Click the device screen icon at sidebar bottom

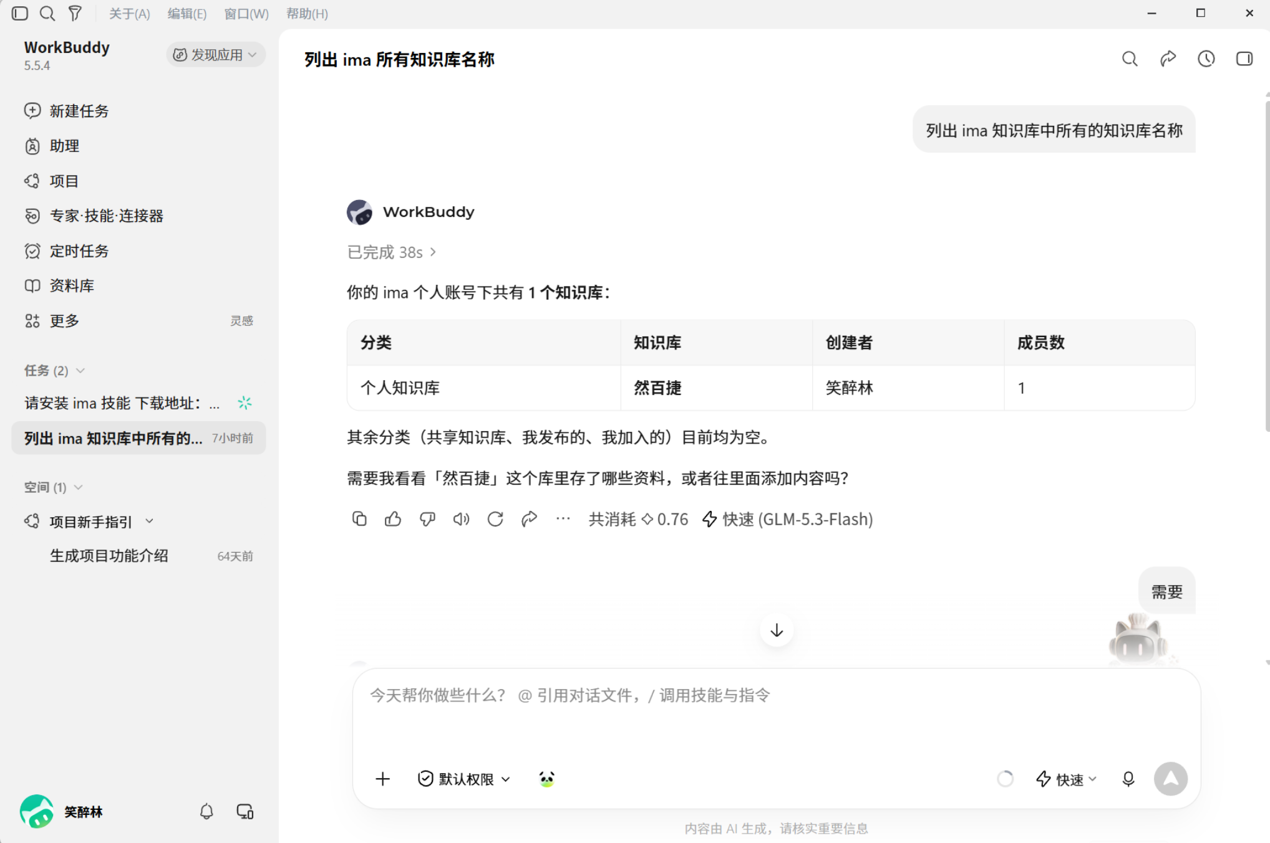[245, 811]
